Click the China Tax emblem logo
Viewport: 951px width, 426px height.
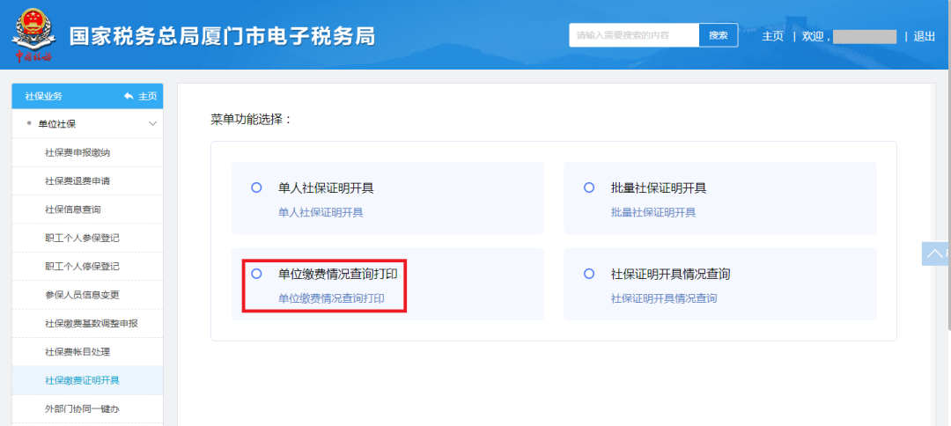coord(33,35)
